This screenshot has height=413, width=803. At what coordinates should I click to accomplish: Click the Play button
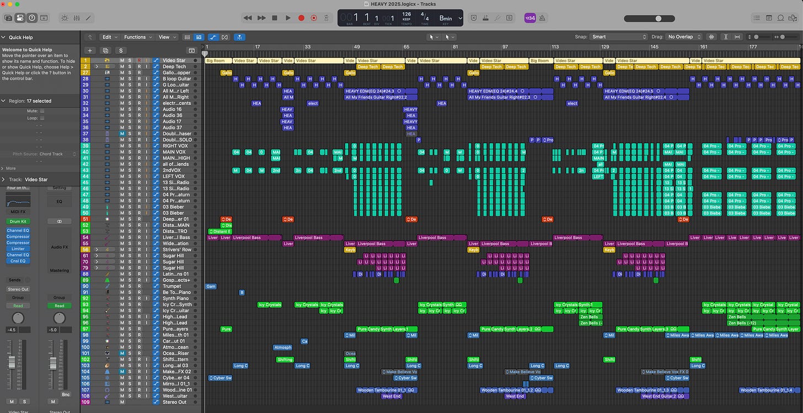(288, 18)
